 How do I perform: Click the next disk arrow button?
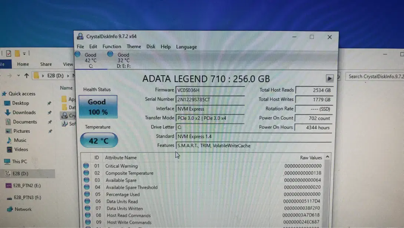point(329,78)
